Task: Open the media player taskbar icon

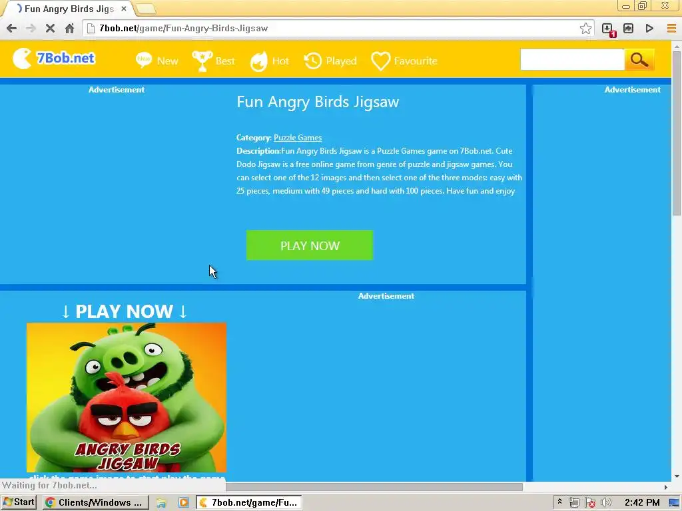Action: pos(184,503)
